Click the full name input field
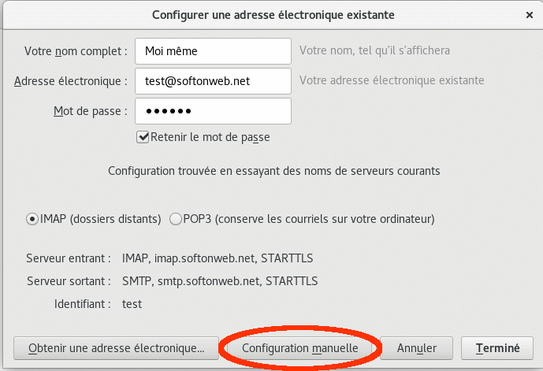543x371 pixels. pyautogui.click(x=213, y=51)
